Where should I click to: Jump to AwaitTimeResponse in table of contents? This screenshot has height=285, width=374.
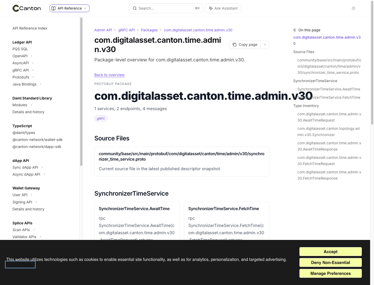(x=329, y=146)
